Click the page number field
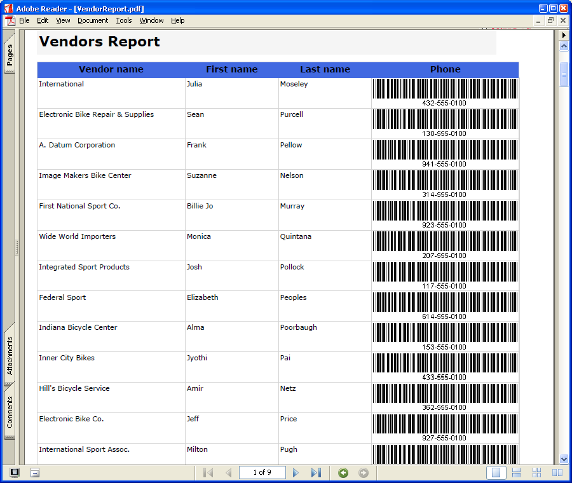Viewport: 572px width, 483px height. coord(262,472)
